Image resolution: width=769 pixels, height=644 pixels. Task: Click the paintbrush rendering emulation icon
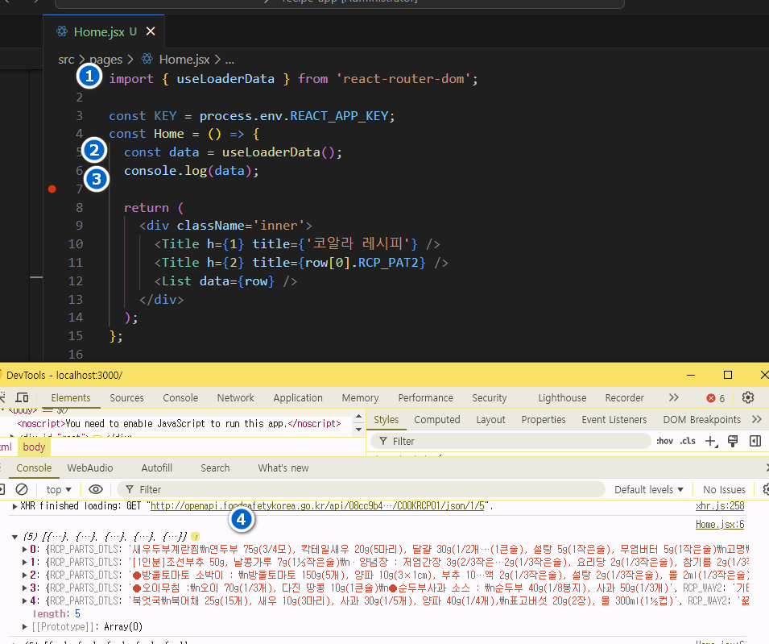(733, 441)
